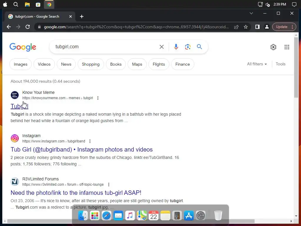Close the tubgirl.com Google Search tab
Image resolution: width=301 pixels, height=226 pixels.
(71, 16)
